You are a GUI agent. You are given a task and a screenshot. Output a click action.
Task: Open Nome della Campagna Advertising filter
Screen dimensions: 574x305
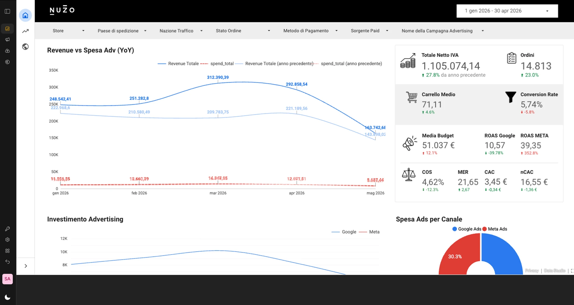(442, 30)
